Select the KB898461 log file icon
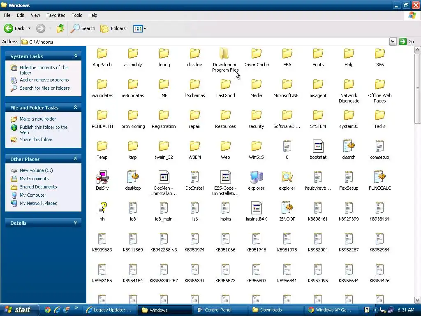Image resolution: width=421 pixels, height=316 pixels. (x=318, y=208)
